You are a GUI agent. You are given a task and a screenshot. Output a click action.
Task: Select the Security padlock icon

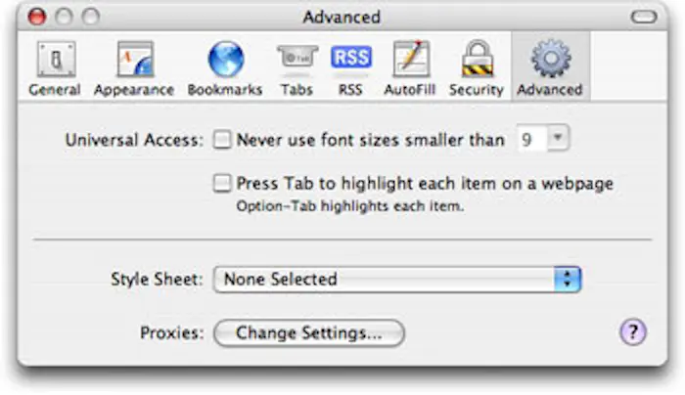click(476, 61)
